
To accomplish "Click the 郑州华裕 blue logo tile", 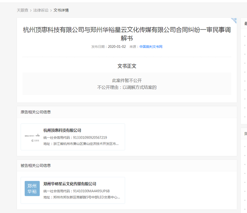I will click(x=32, y=189).
